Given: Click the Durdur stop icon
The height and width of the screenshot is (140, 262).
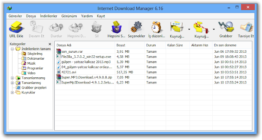Looking at the screenshot, I should click(56, 28).
